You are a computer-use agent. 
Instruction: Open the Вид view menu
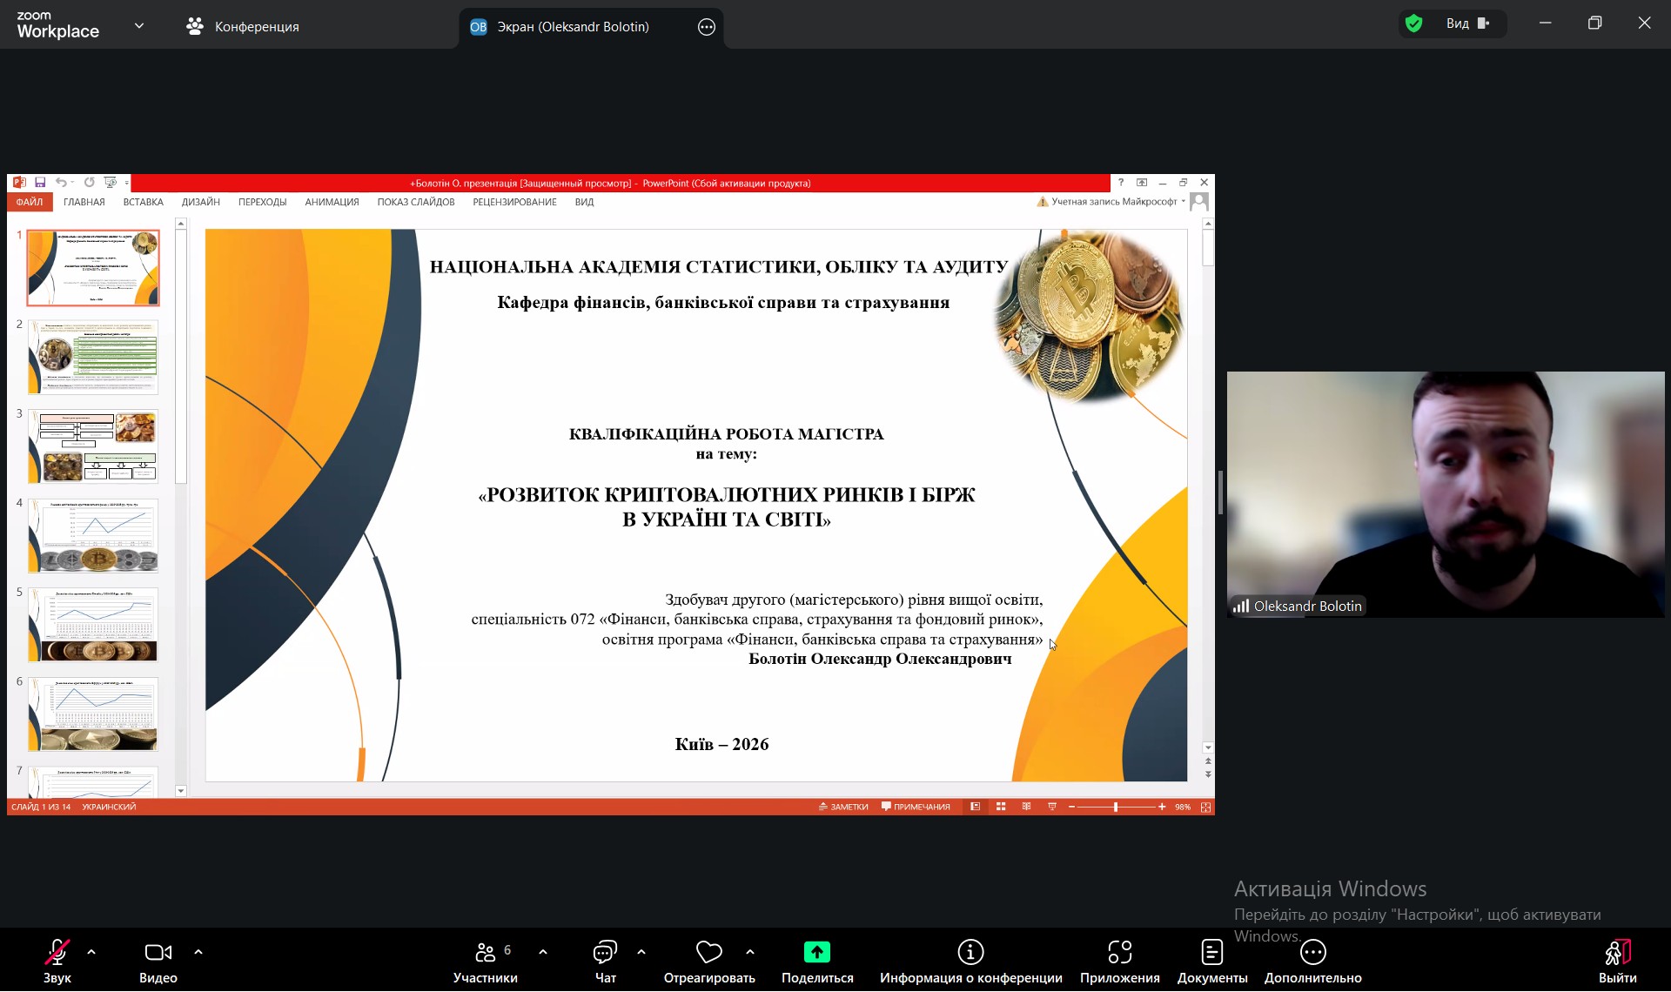point(1467,23)
